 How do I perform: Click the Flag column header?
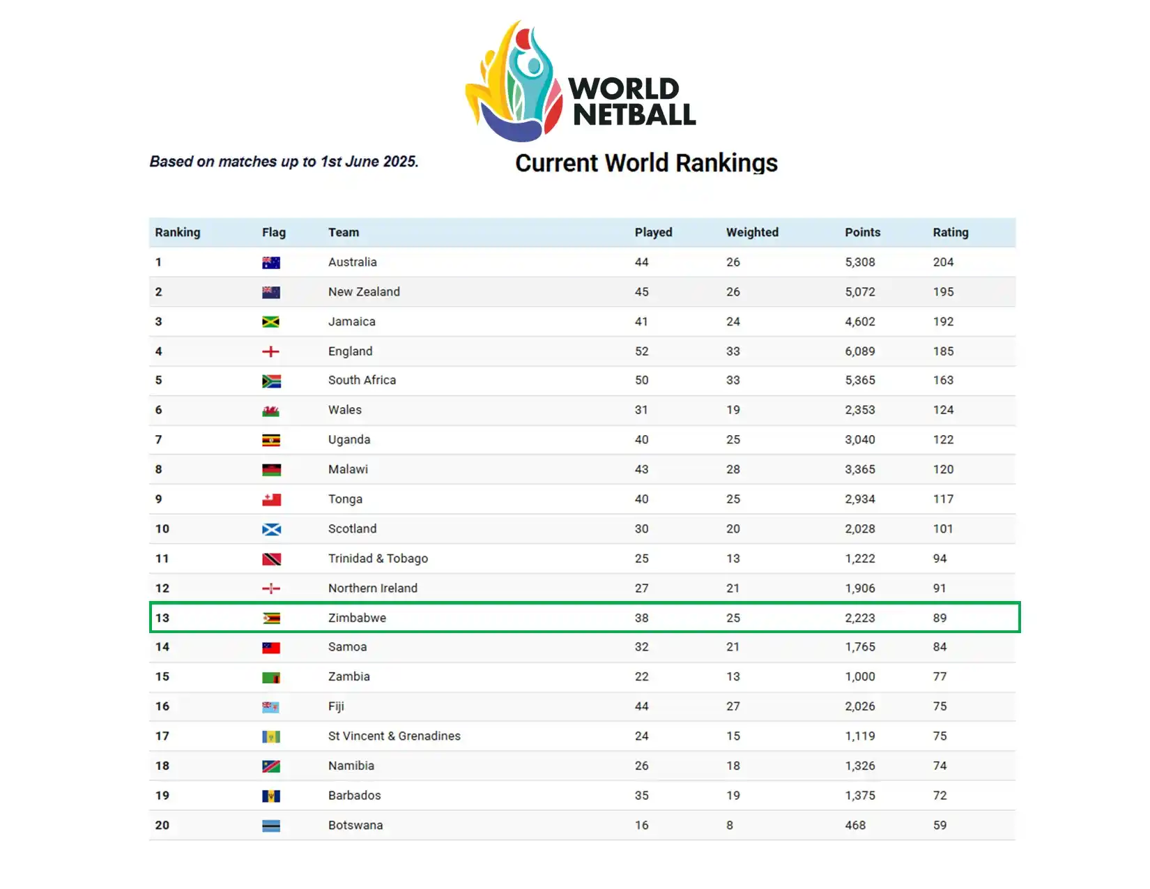274,232
